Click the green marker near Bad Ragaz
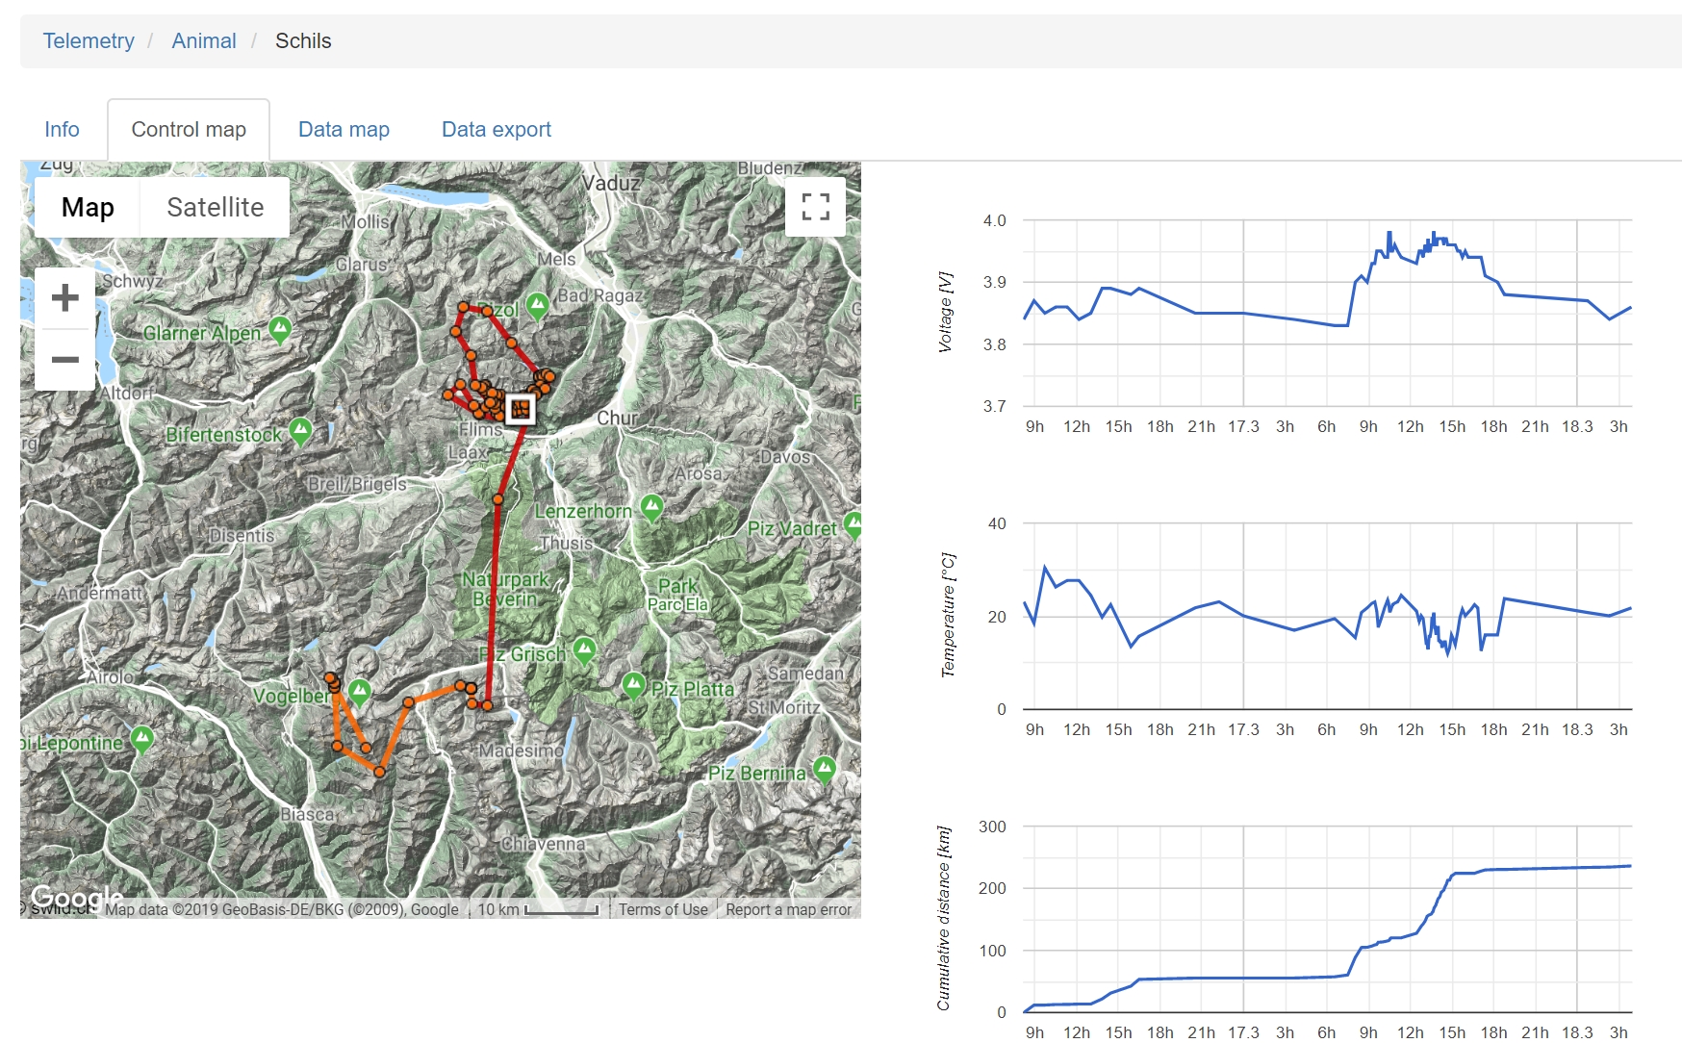The image size is (1682, 1043). pyautogui.click(x=538, y=303)
